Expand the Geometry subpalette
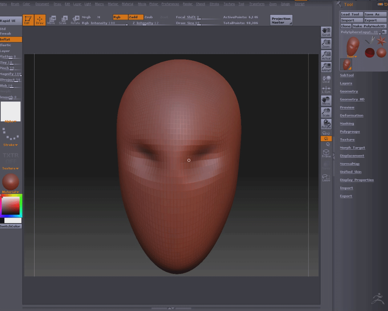Viewport: 388px width, 311px height. (x=349, y=91)
